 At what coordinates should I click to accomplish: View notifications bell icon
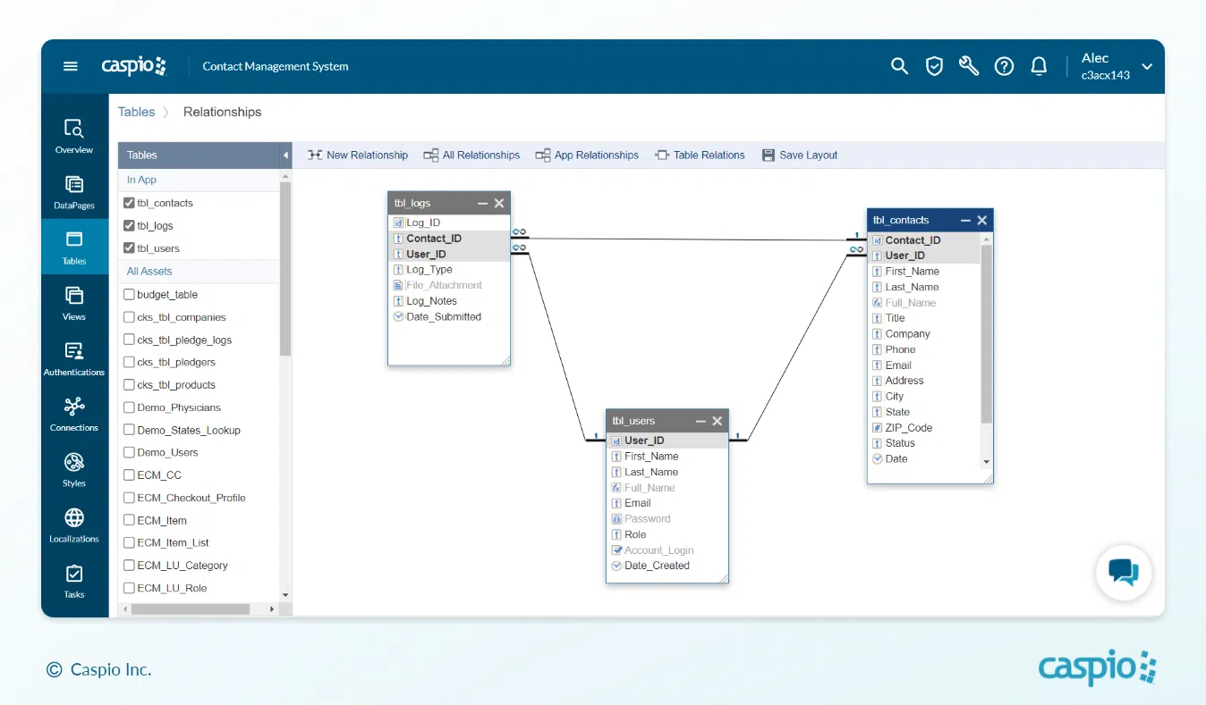[1039, 66]
